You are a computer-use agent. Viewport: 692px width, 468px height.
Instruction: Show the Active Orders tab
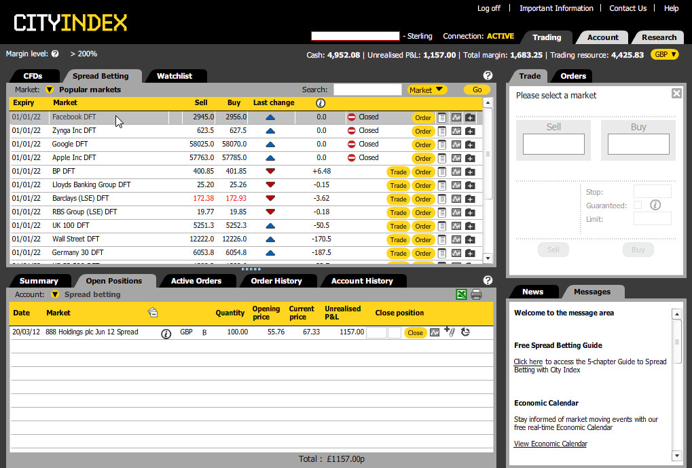pos(196,281)
